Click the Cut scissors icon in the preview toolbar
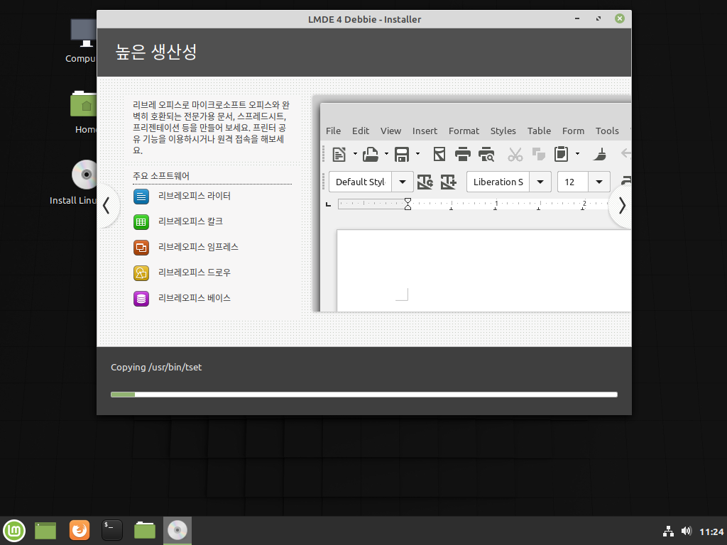727x545 pixels. (x=515, y=154)
